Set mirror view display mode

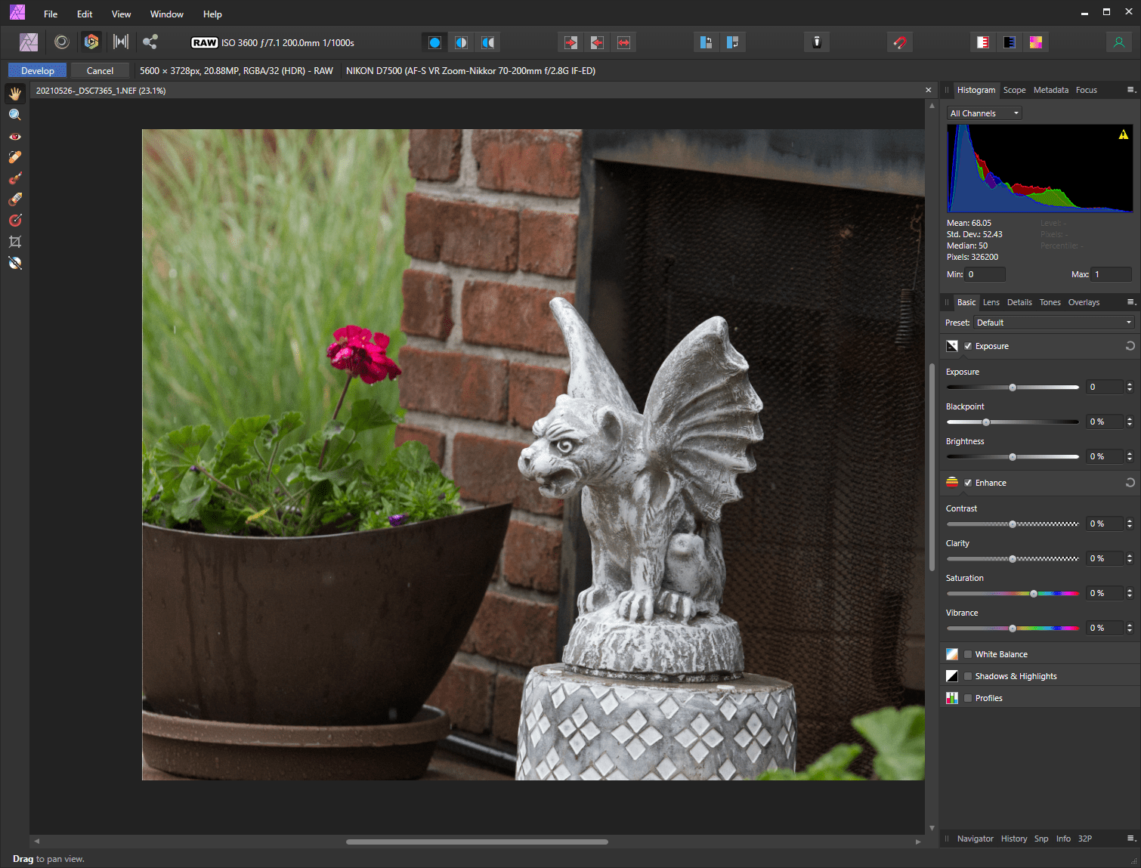(488, 42)
